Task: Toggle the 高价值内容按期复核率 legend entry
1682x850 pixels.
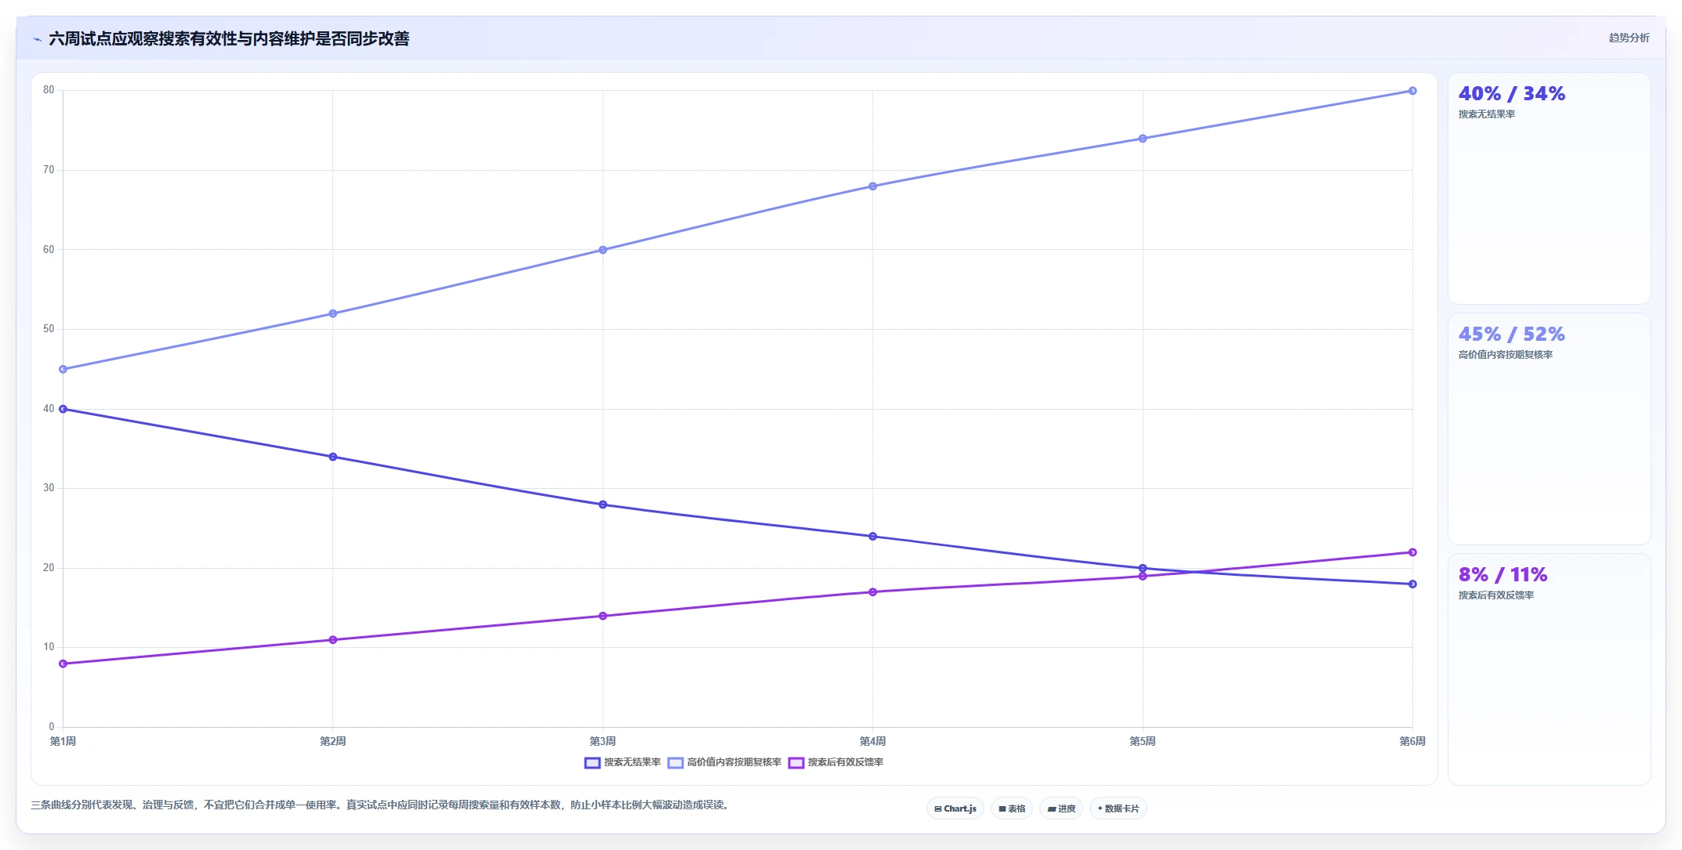Action: [x=725, y=762]
